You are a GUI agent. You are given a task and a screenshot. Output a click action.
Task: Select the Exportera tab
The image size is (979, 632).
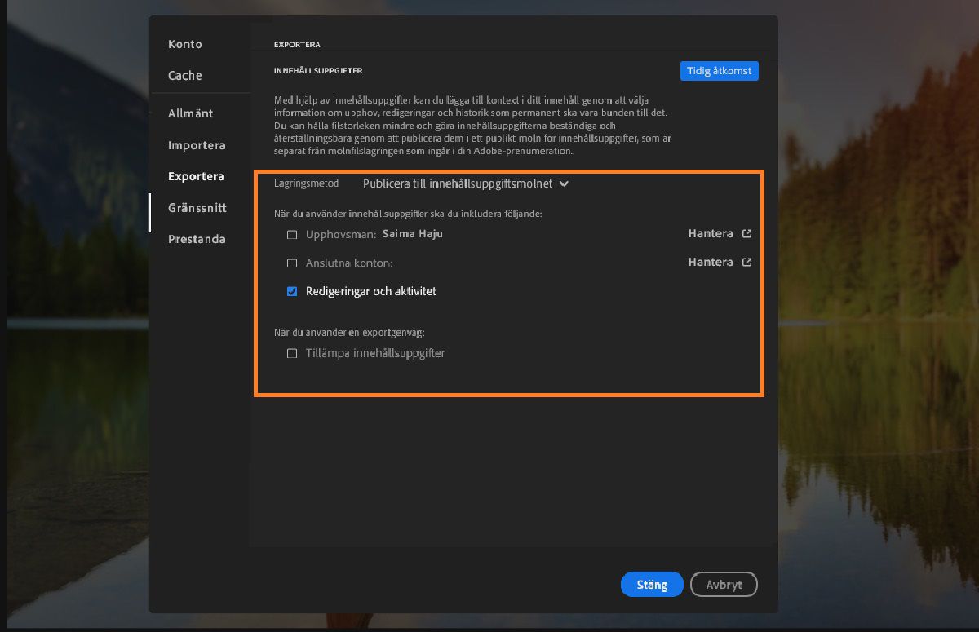(x=197, y=176)
